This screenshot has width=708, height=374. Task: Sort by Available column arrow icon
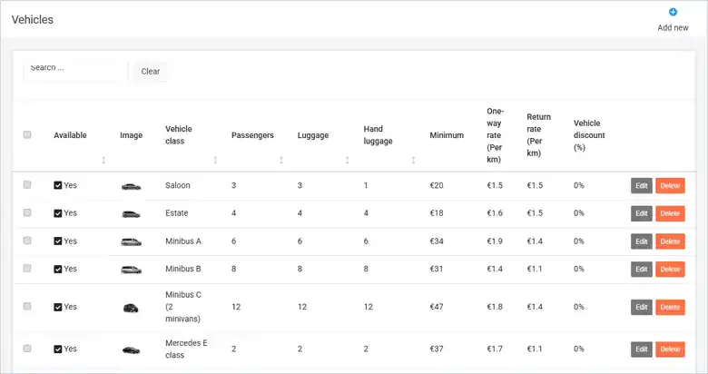103,160
